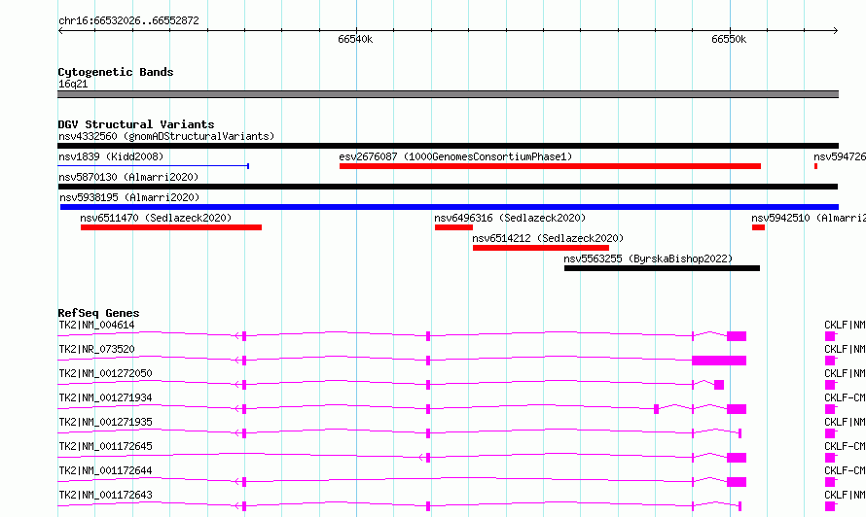The height and width of the screenshot is (517, 866).
Task: Click label nsv5563255 (ByrskaBishop2022)
Action: (648, 258)
